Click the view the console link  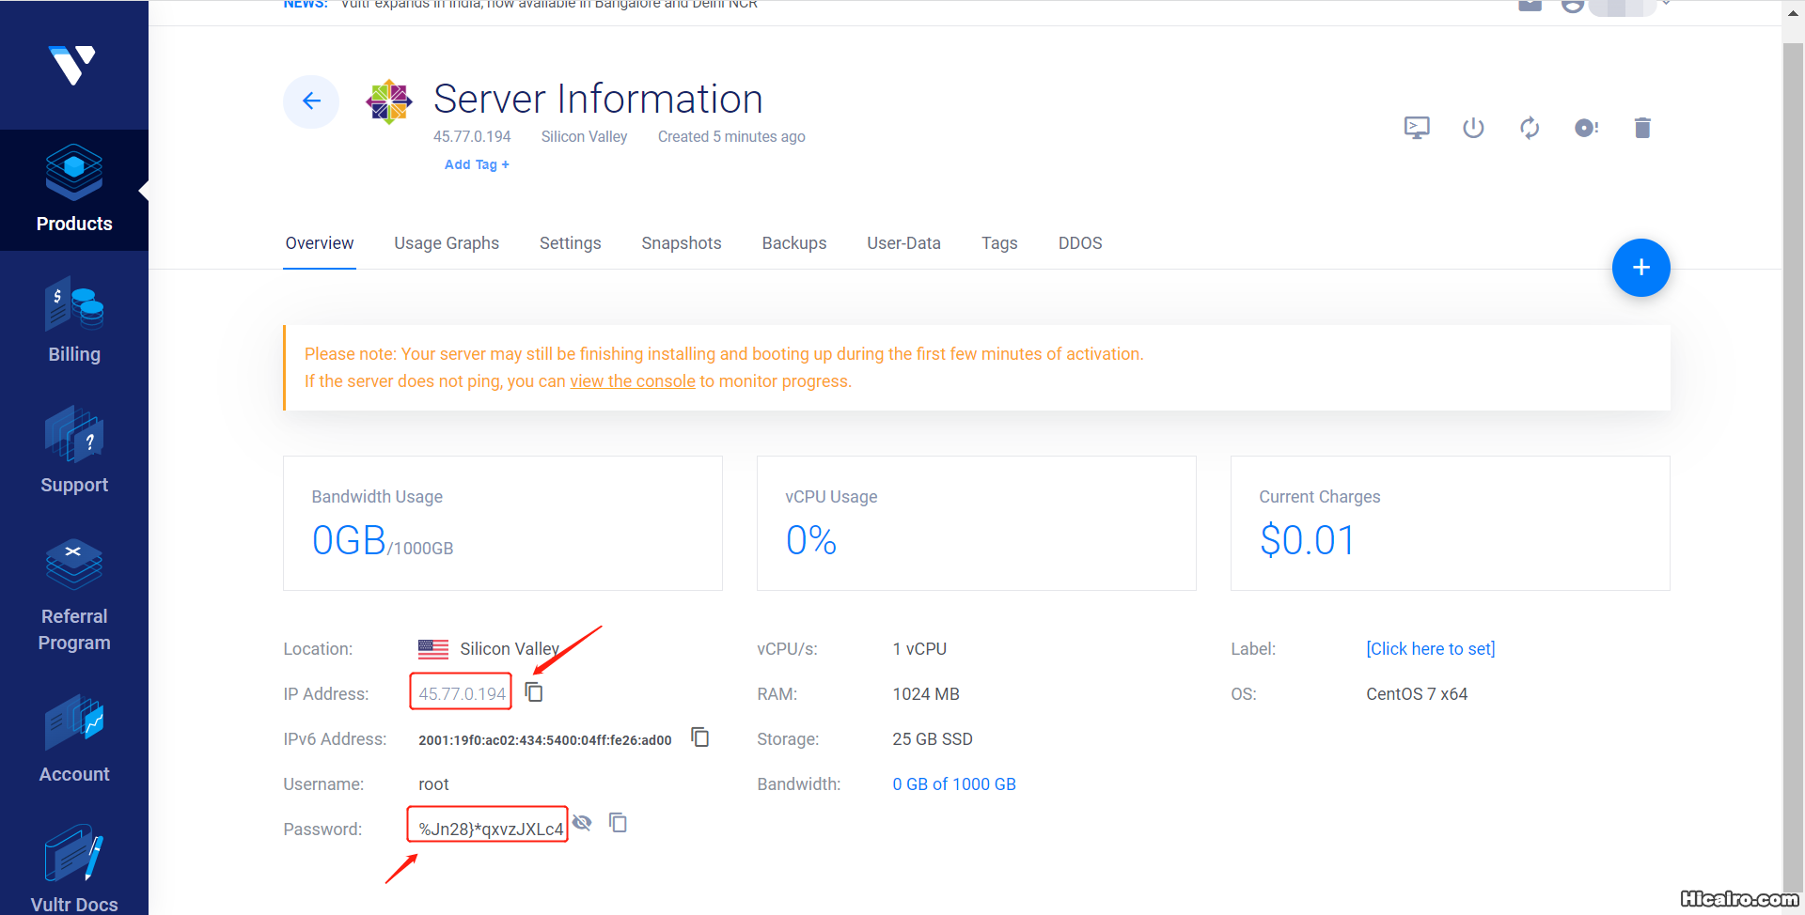point(633,381)
